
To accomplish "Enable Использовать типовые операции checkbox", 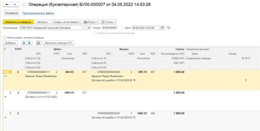I will (5, 38).
